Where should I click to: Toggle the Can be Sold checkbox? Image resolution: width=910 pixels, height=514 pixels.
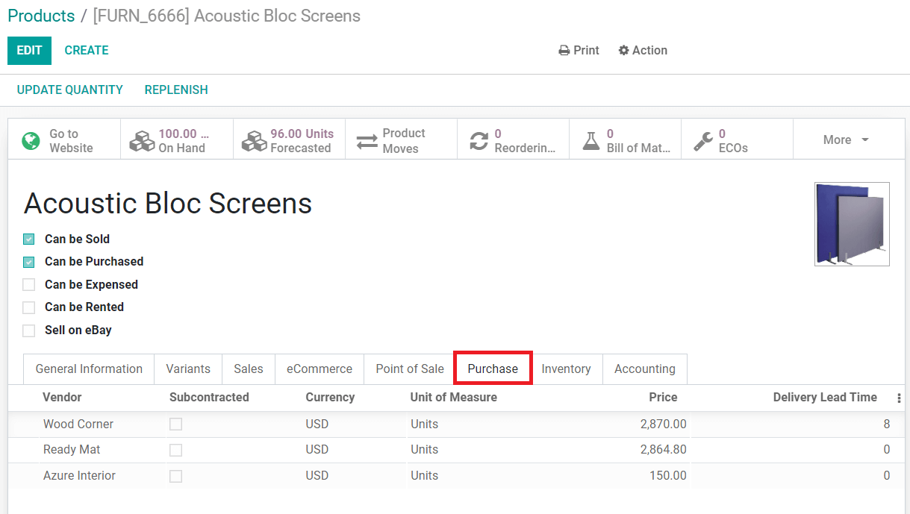[29, 239]
